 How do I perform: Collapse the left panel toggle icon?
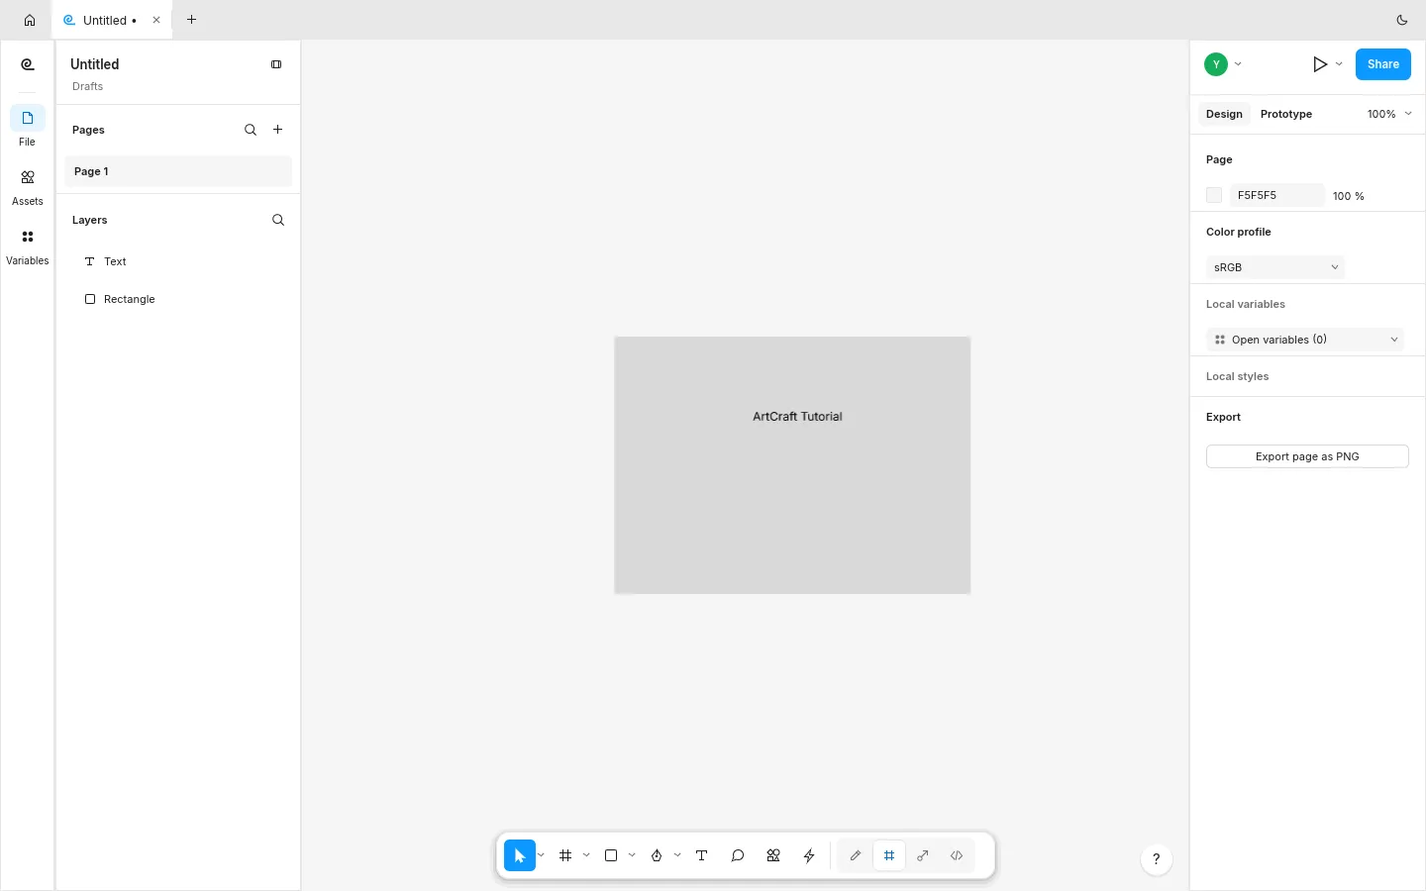(x=276, y=64)
